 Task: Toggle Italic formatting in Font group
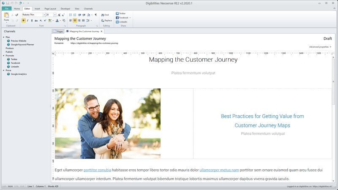click(x=27, y=20)
